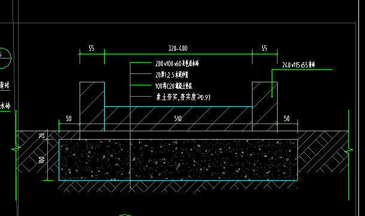The width and height of the screenshot is (365, 216).
Task: Click the "100厚C20" concrete cushion annotation
Action: coord(174,86)
